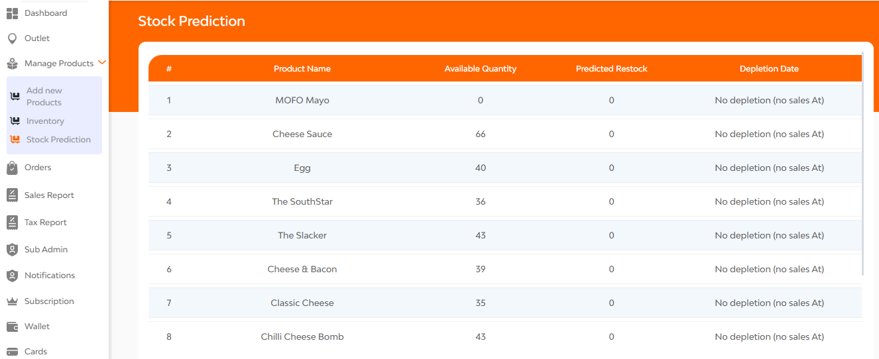Select the Chilli Cheese Bomb row

(505, 336)
